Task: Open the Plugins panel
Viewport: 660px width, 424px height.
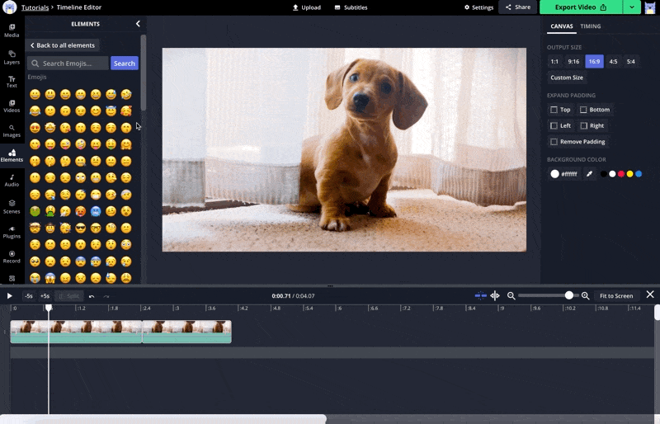Action: [x=12, y=231]
